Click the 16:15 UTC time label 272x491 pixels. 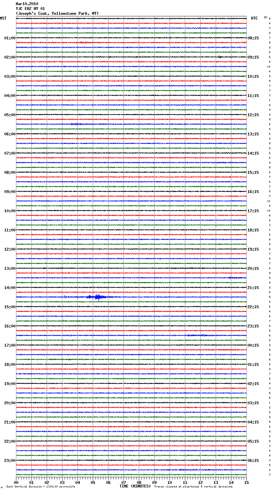point(253,192)
